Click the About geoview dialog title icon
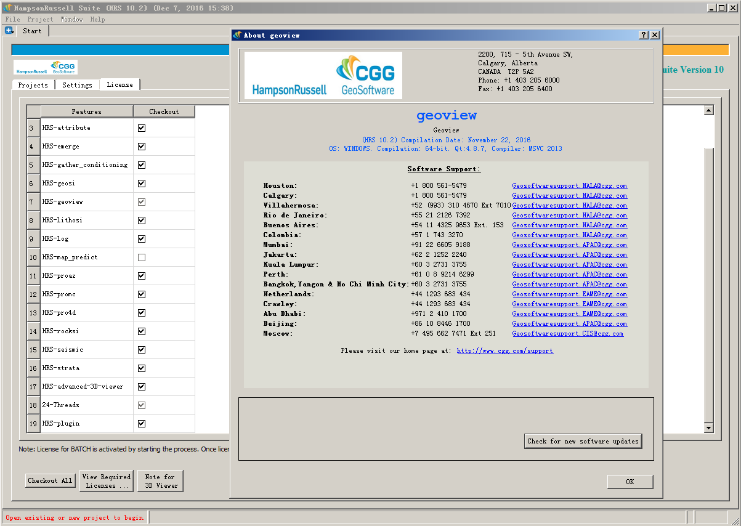The width and height of the screenshot is (741, 526). pyautogui.click(x=237, y=35)
